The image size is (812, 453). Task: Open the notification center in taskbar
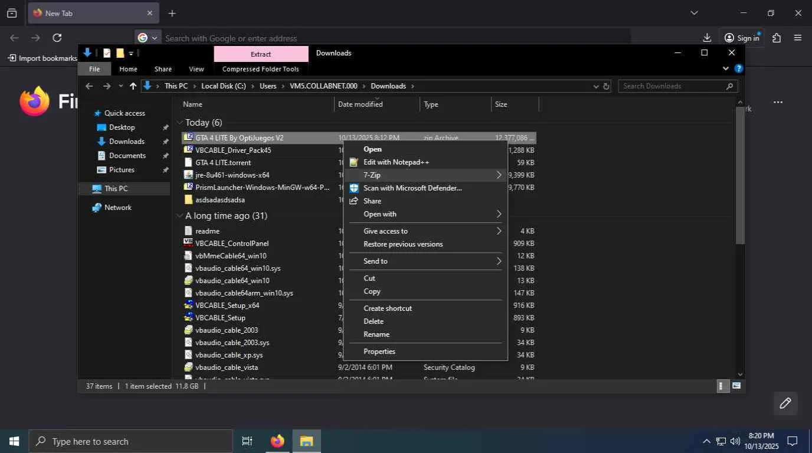793,441
